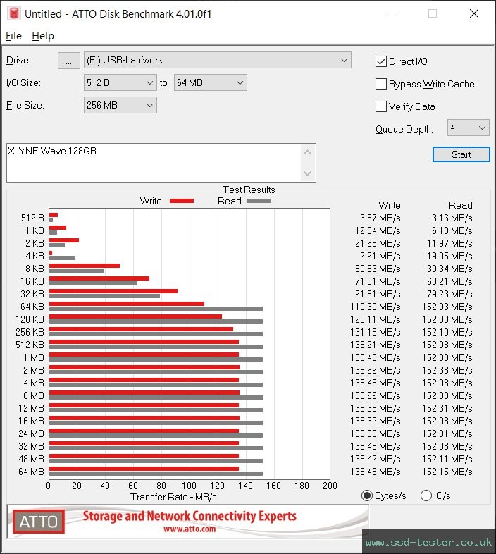Open the Queue Depth dropdown
496x554 pixels.
tap(468, 128)
